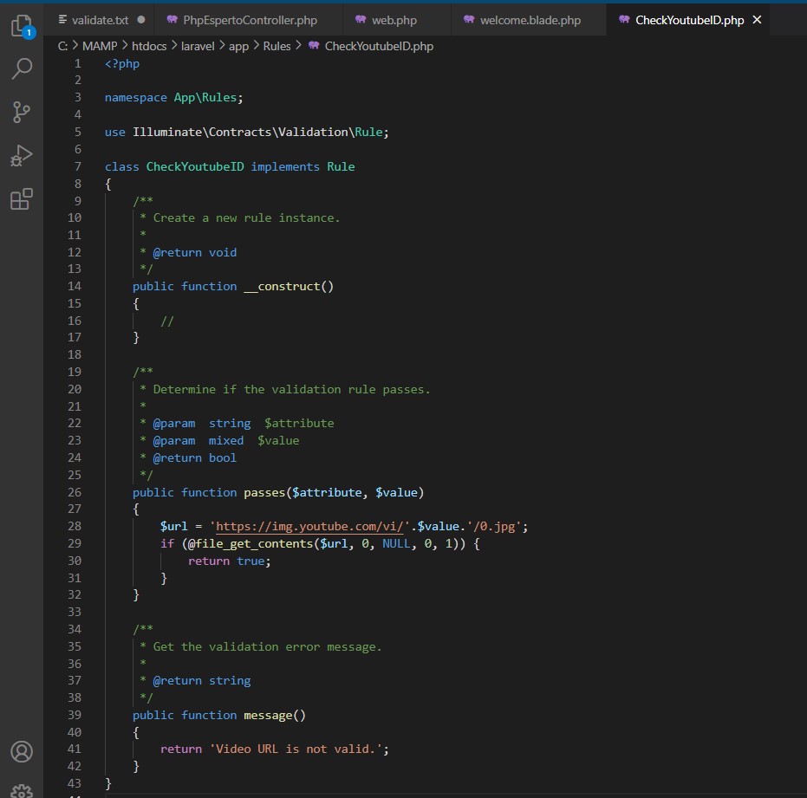This screenshot has width=807, height=798.
Task: Click the text file icon on validate.txt tab
Action: (x=62, y=20)
